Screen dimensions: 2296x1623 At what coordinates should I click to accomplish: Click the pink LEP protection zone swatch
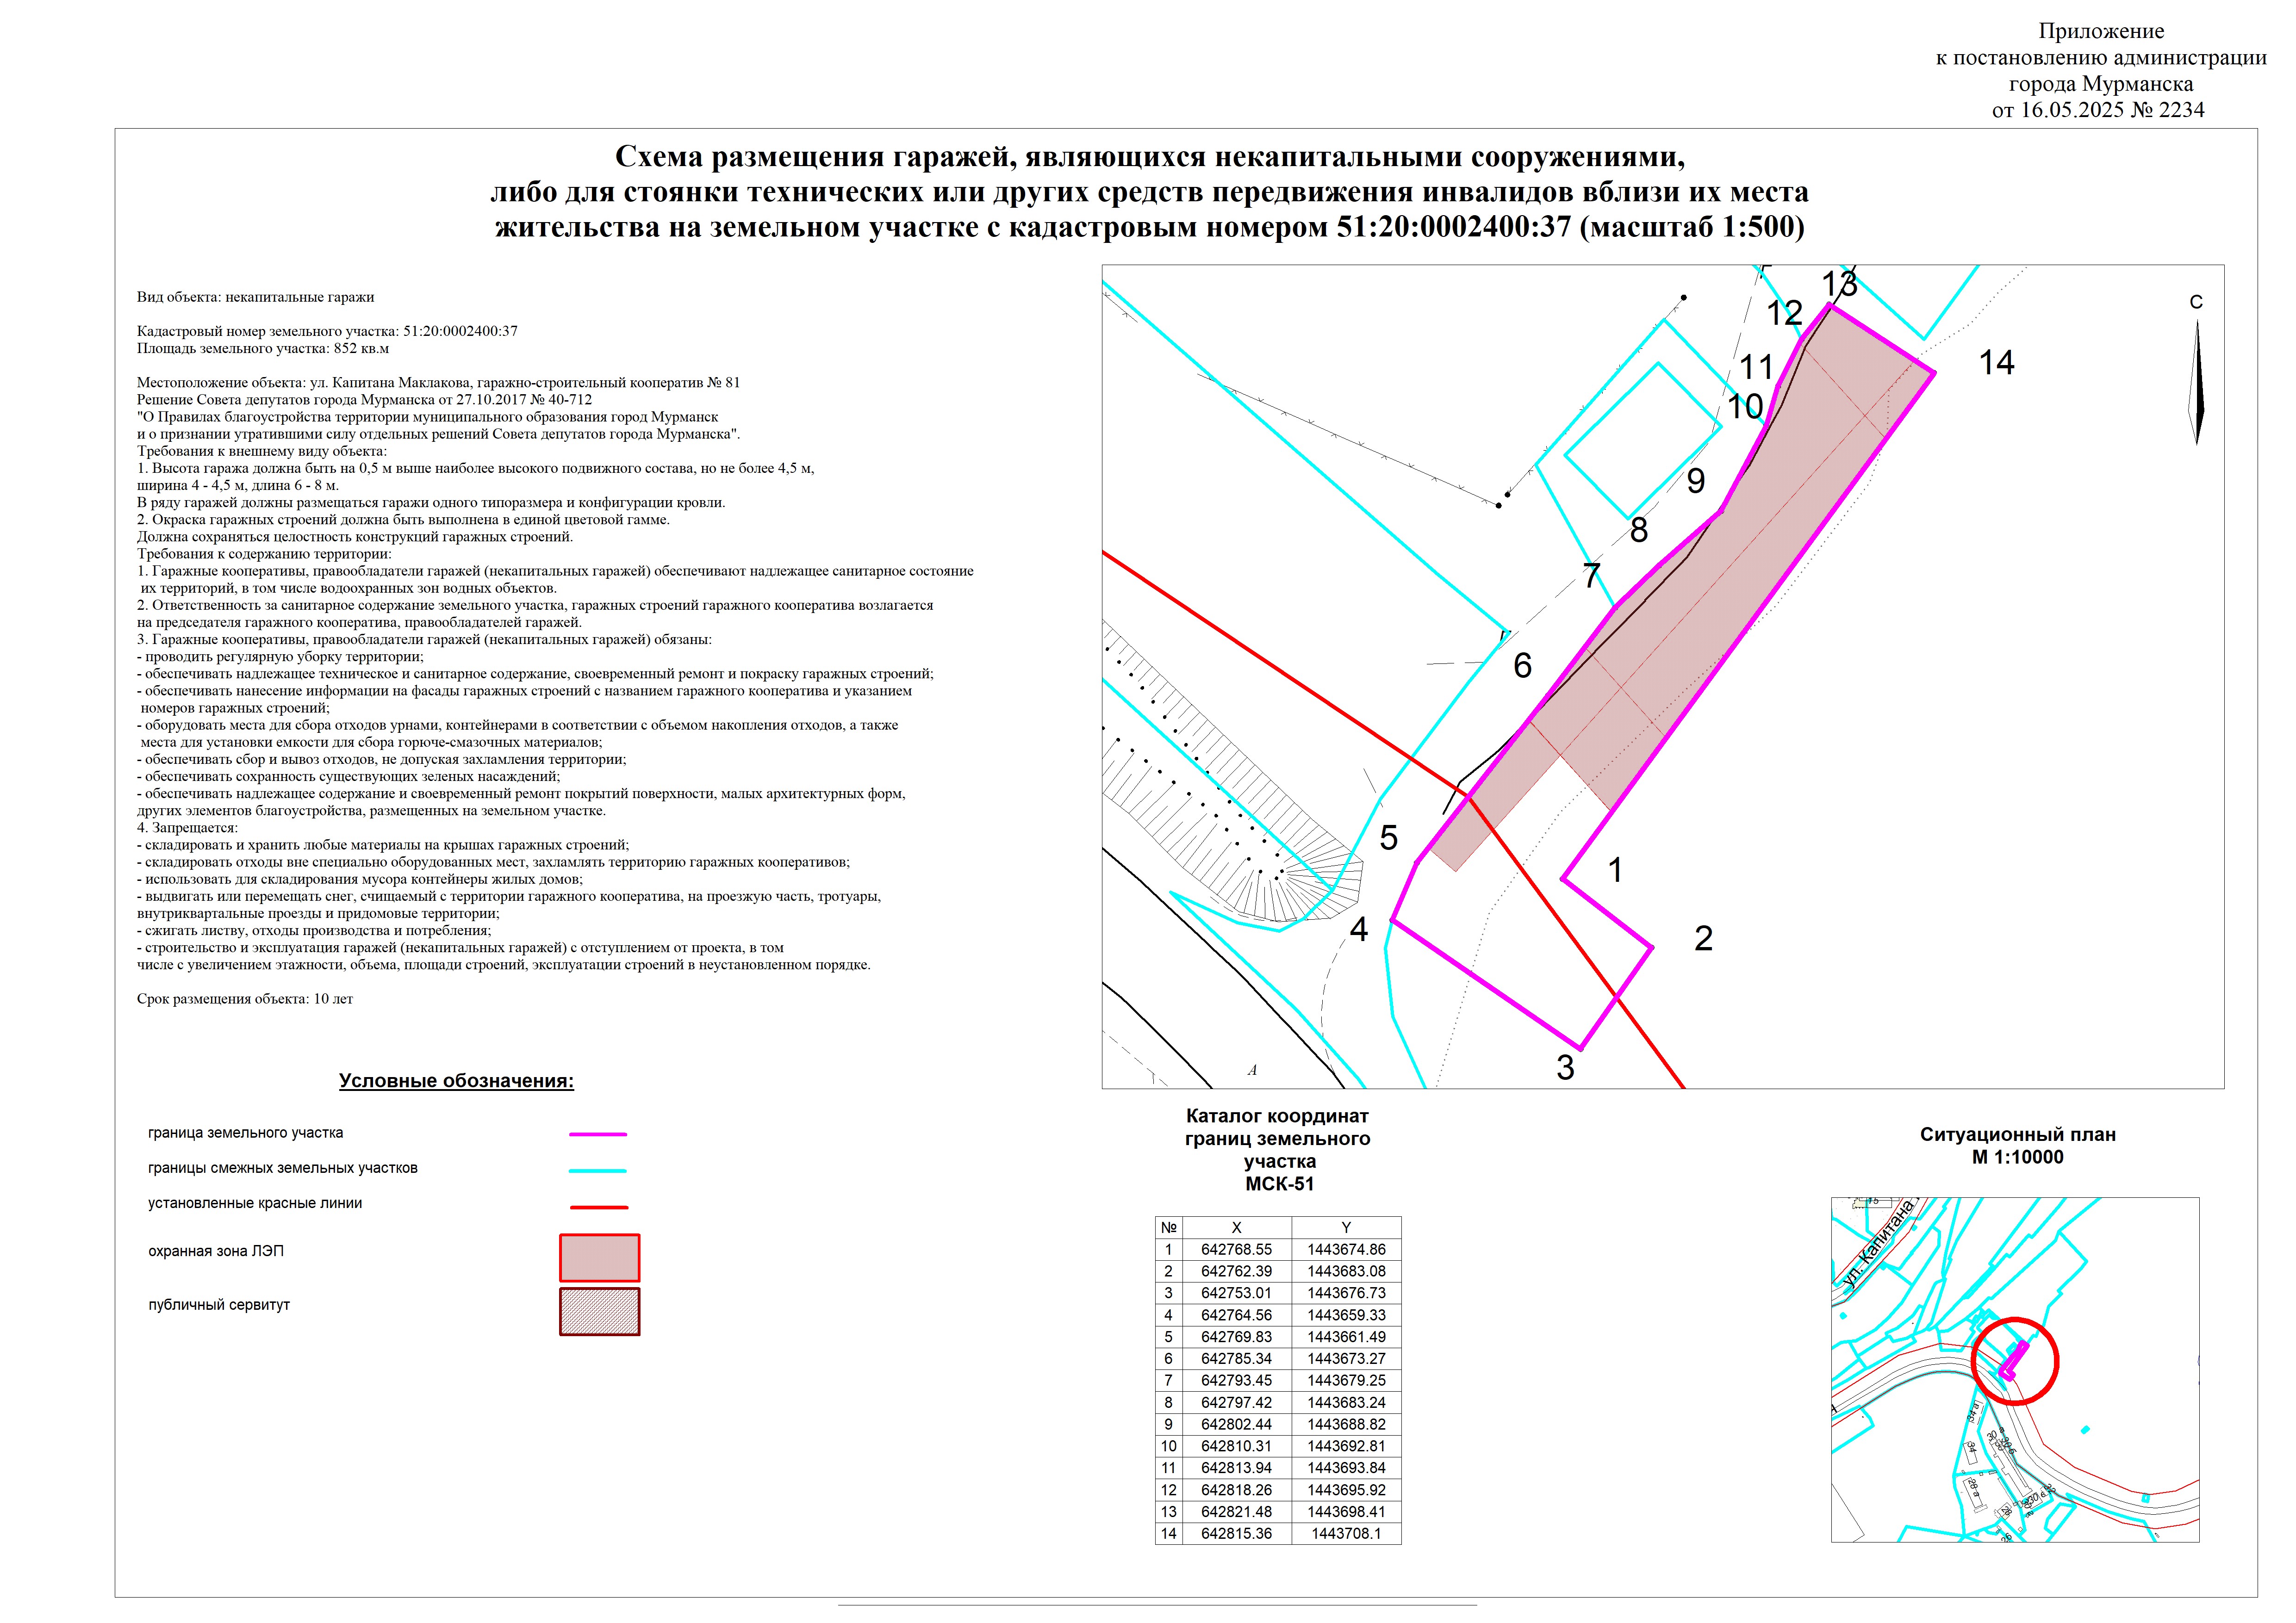pyautogui.click(x=599, y=1258)
